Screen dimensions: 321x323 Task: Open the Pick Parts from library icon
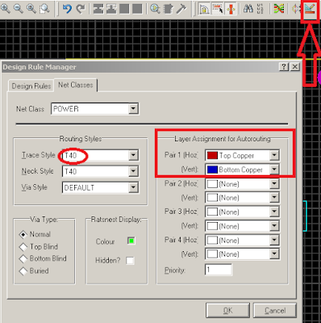pos(155,9)
